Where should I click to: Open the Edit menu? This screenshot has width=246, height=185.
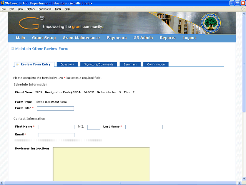[x=12, y=9]
